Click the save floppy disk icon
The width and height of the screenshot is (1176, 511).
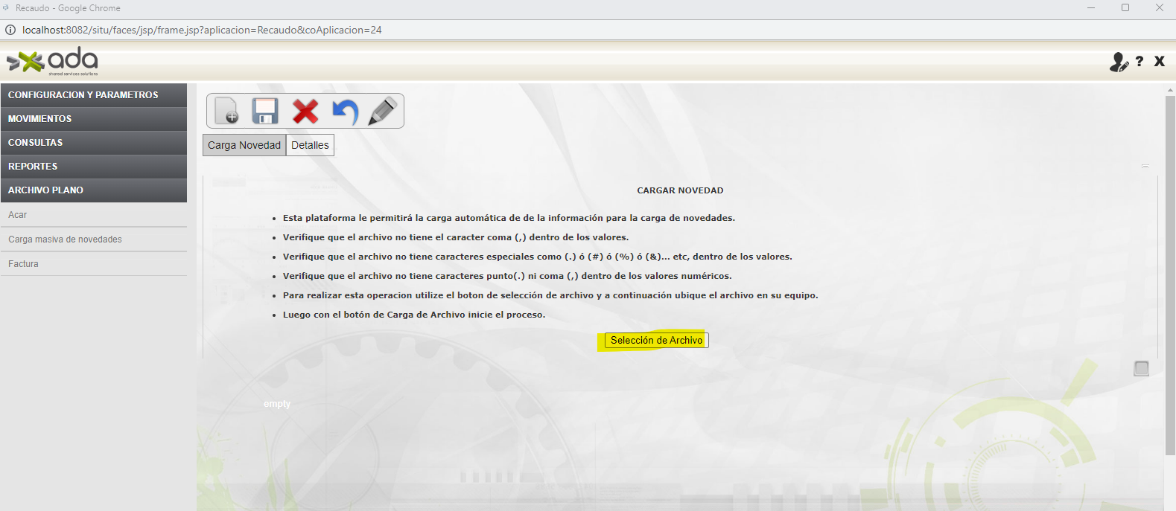point(265,111)
